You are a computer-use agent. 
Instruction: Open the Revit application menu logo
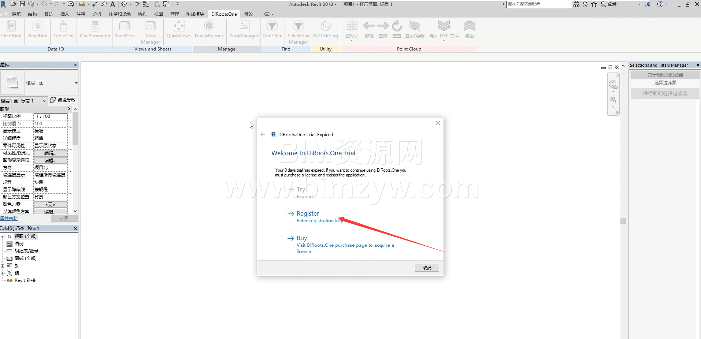coord(4,4)
